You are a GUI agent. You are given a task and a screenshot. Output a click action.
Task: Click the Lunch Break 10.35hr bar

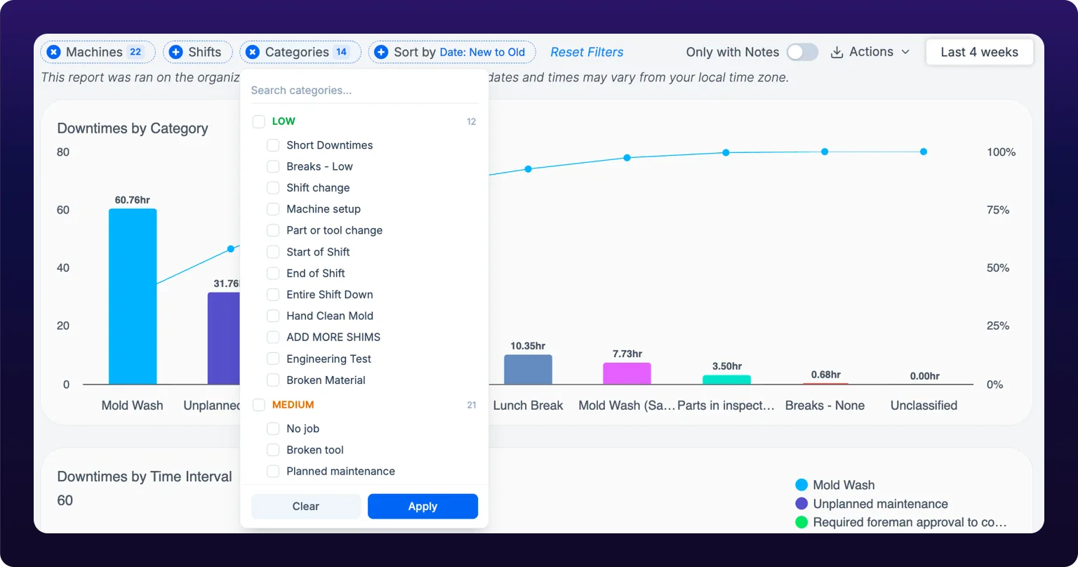click(x=528, y=370)
